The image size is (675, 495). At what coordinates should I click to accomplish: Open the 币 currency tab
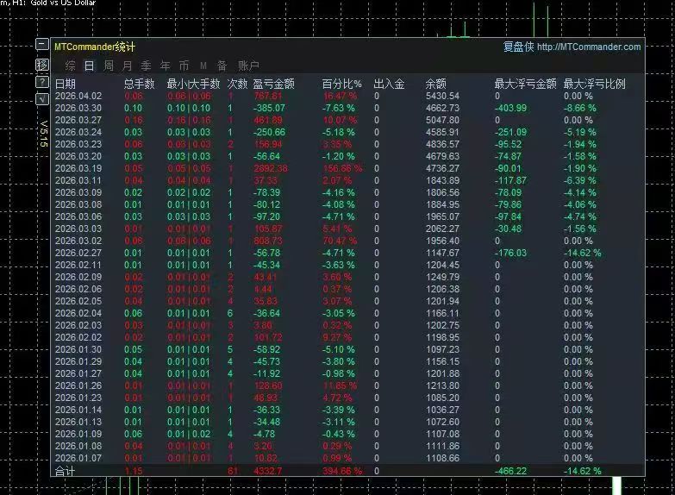coord(184,66)
